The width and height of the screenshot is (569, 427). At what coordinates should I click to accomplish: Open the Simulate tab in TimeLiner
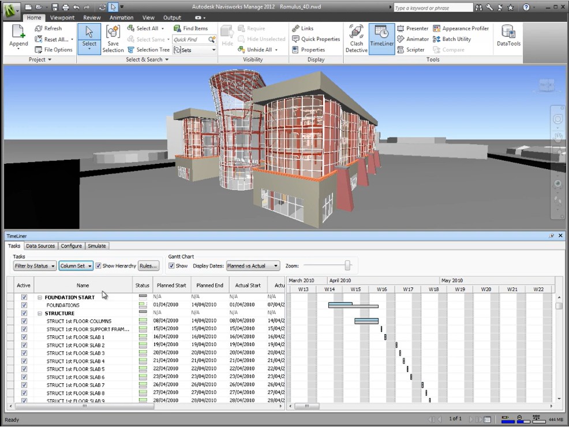96,246
